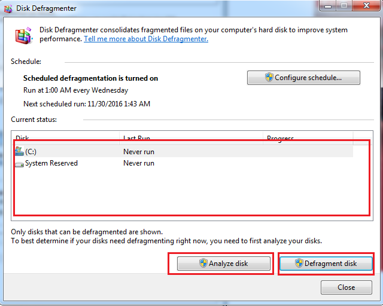Open the 'Tell me more about Disk Defragmenter' link
Image resolution: width=383 pixels, height=306 pixels.
pos(145,39)
